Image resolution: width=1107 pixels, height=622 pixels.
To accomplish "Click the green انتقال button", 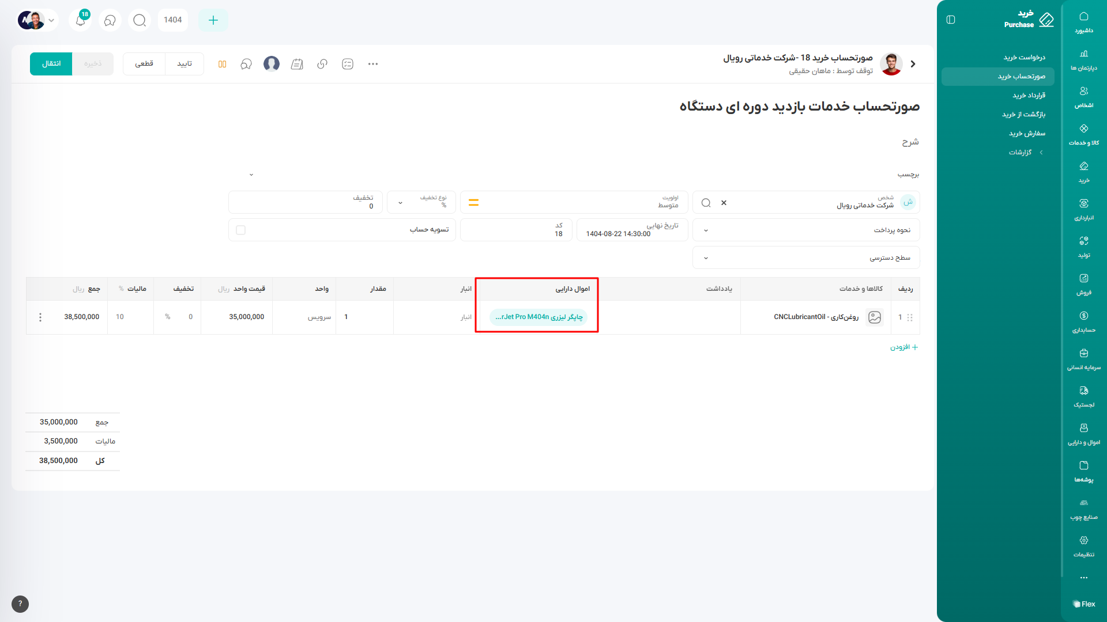I will (51, 63).
